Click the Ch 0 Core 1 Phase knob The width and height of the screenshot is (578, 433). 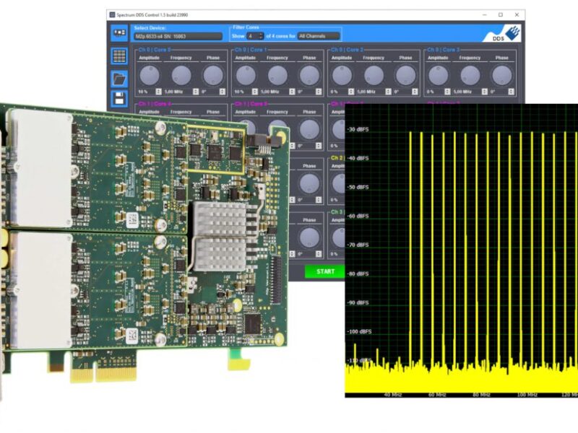tap(309, 75)
